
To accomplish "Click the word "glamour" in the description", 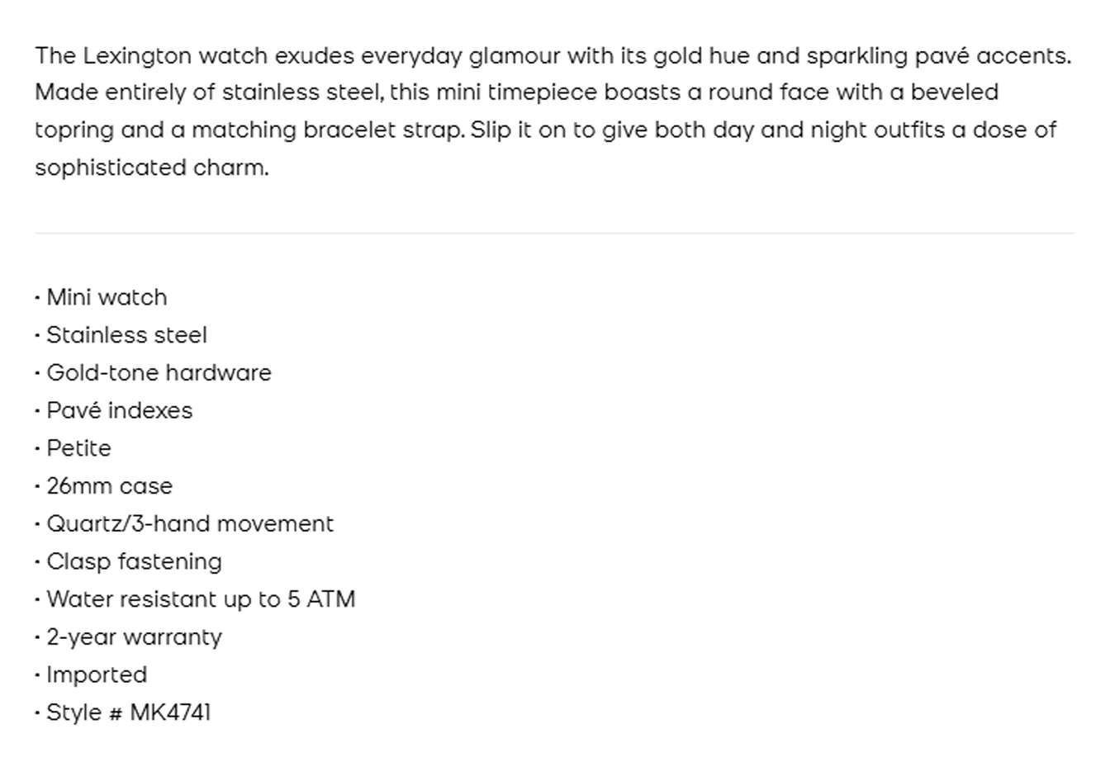I will pyautogui.click(x=514, y=56).
